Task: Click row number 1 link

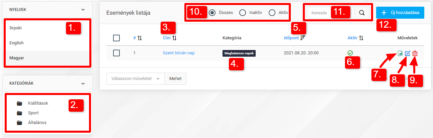Action: (x=134, y=53)
